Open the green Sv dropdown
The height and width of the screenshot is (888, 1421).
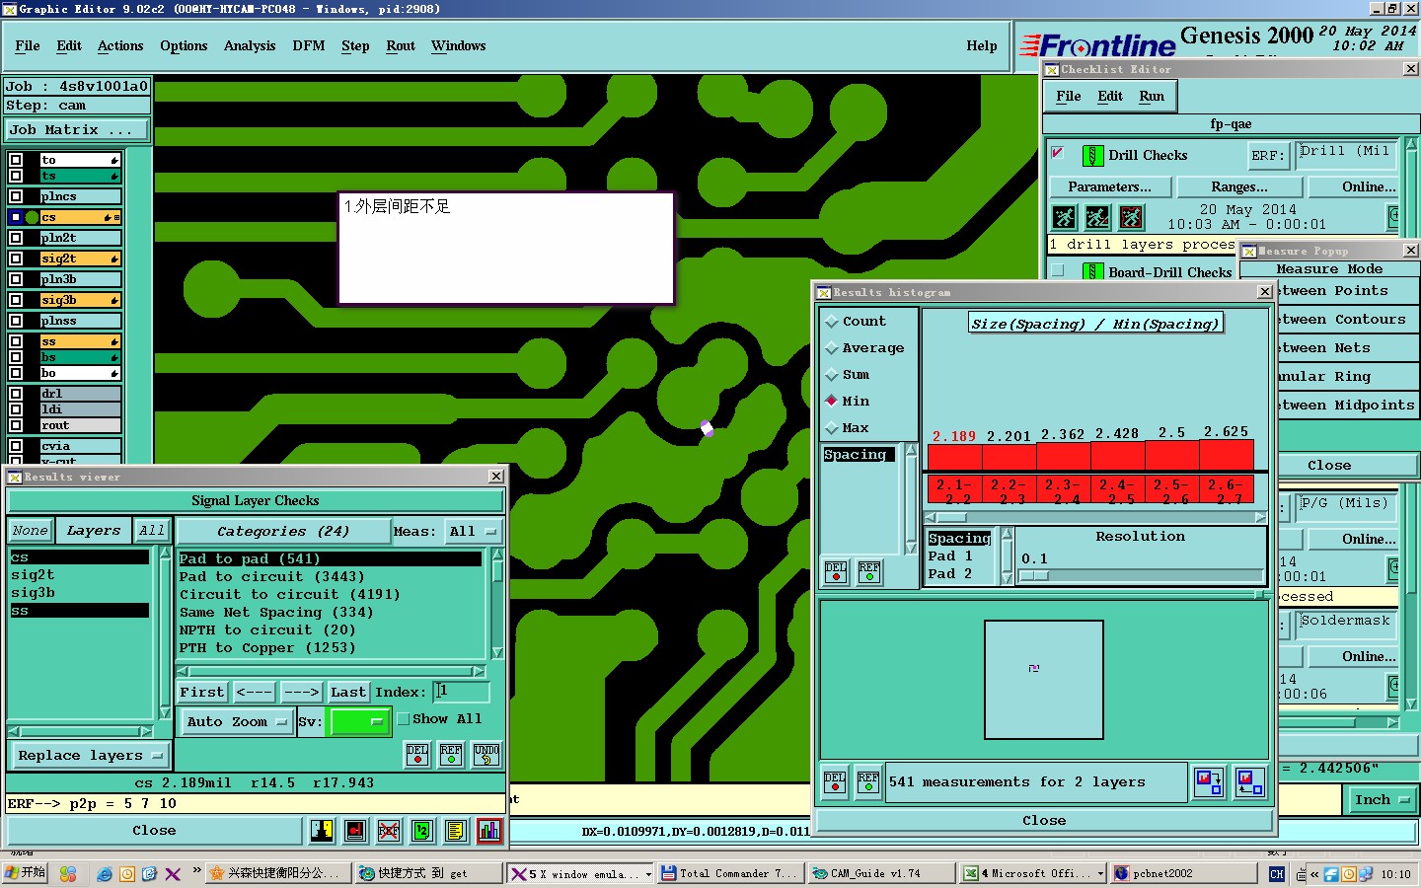[359, 722]
